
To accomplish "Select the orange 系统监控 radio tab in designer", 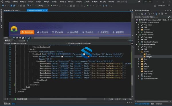I will pos(27,32).
